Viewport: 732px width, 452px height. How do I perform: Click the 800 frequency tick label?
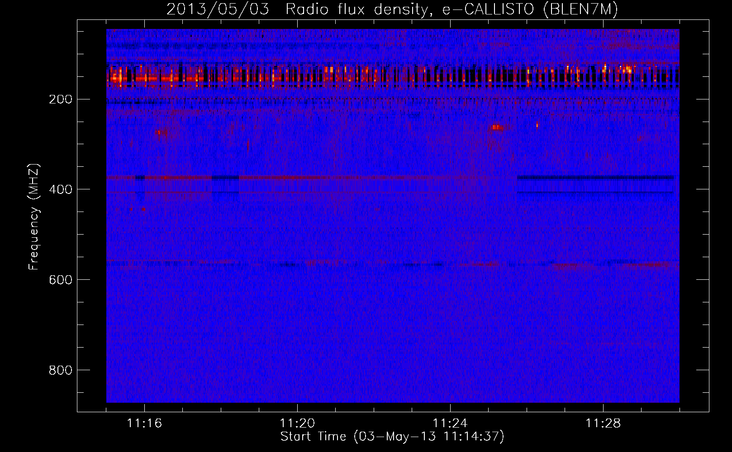tap(61, 370)
